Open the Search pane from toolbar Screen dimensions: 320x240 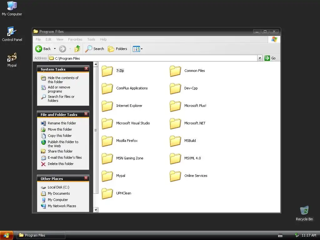[x=94, y=49]
